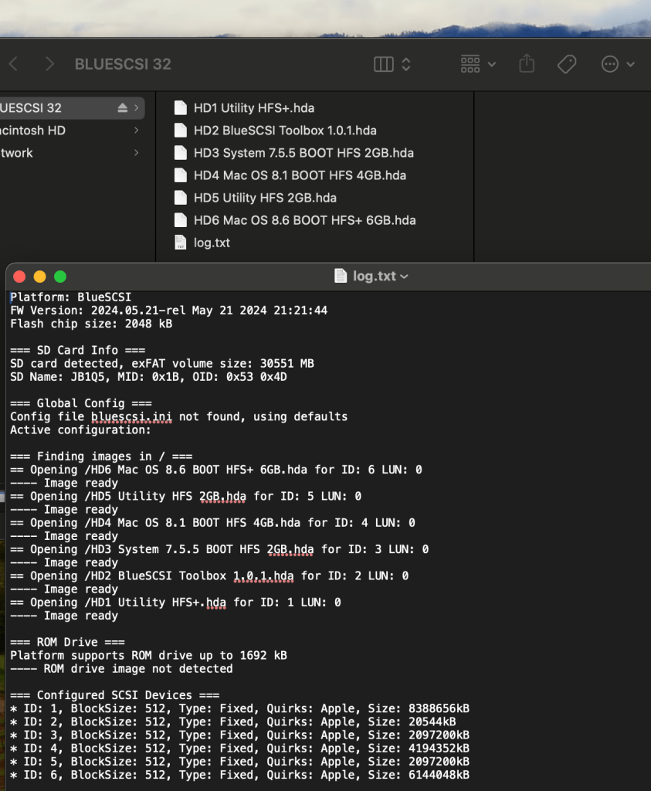Click the Finder forward navigation arrow
Screen dimensions: 651x791
pyautogui.click(x=49, y=64)
